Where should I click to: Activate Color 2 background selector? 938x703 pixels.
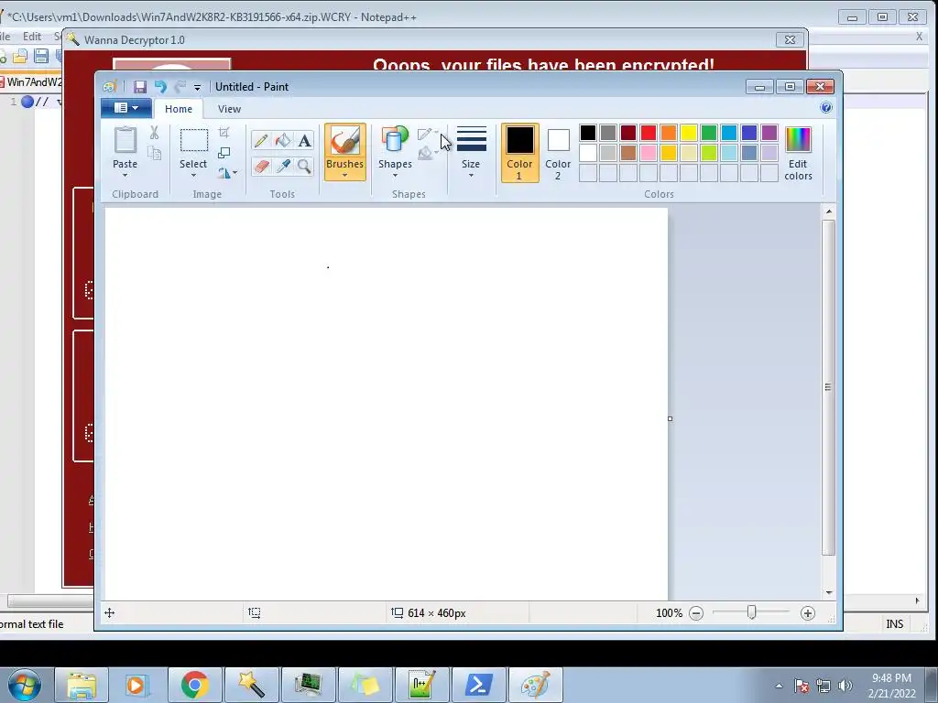click(x=558, y=153)
